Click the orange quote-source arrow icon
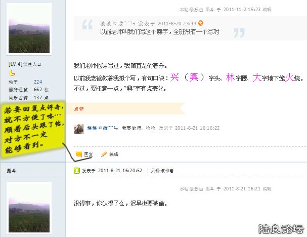 click(201, 23)
